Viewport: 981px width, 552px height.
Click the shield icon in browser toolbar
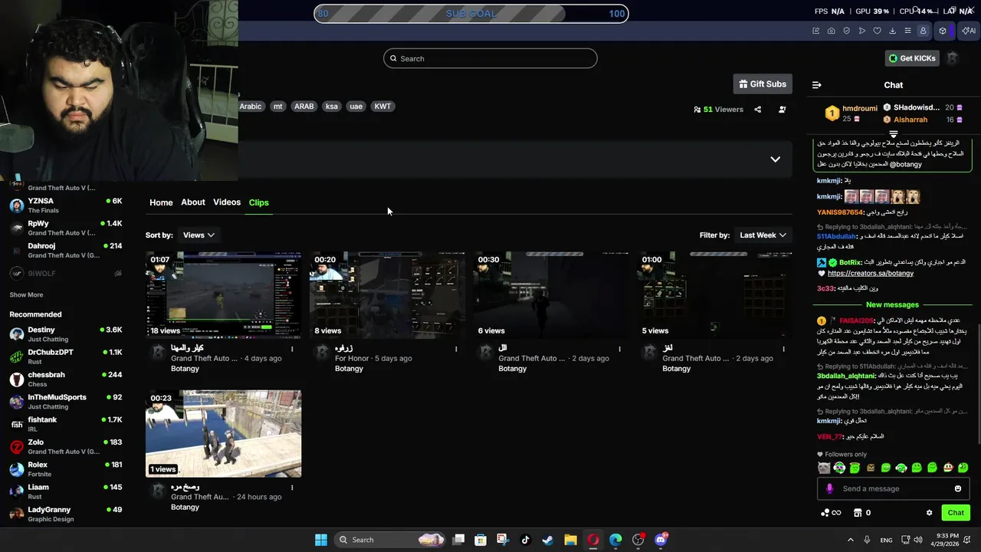coord(846,31)
